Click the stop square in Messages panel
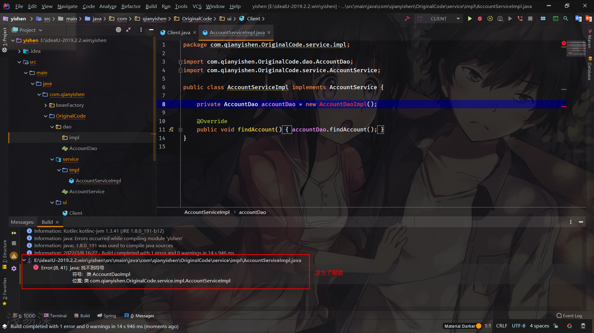The width and height of the screenshot is (594, 333). (14, 243)
